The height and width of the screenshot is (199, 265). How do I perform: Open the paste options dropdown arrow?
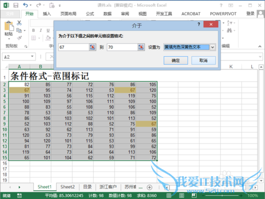point(9,39)
